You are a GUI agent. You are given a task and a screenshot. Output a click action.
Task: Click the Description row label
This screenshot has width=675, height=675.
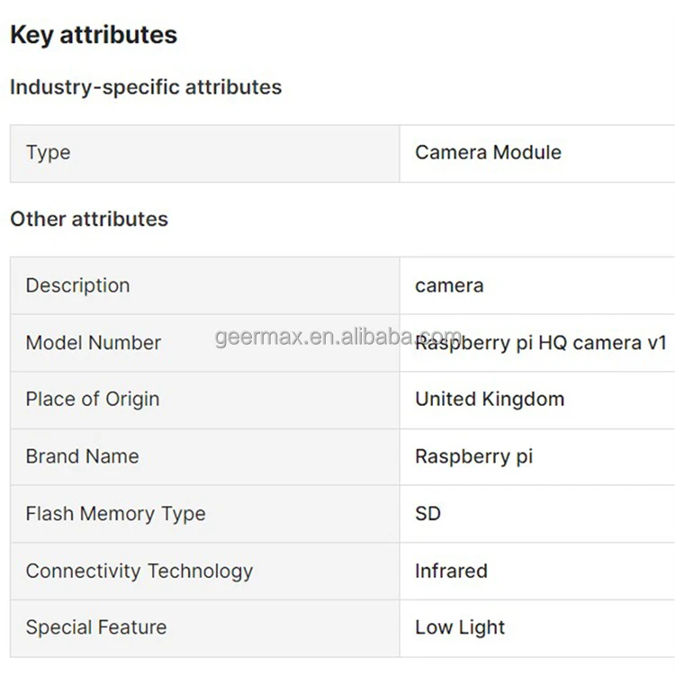[x=78, y=286]
